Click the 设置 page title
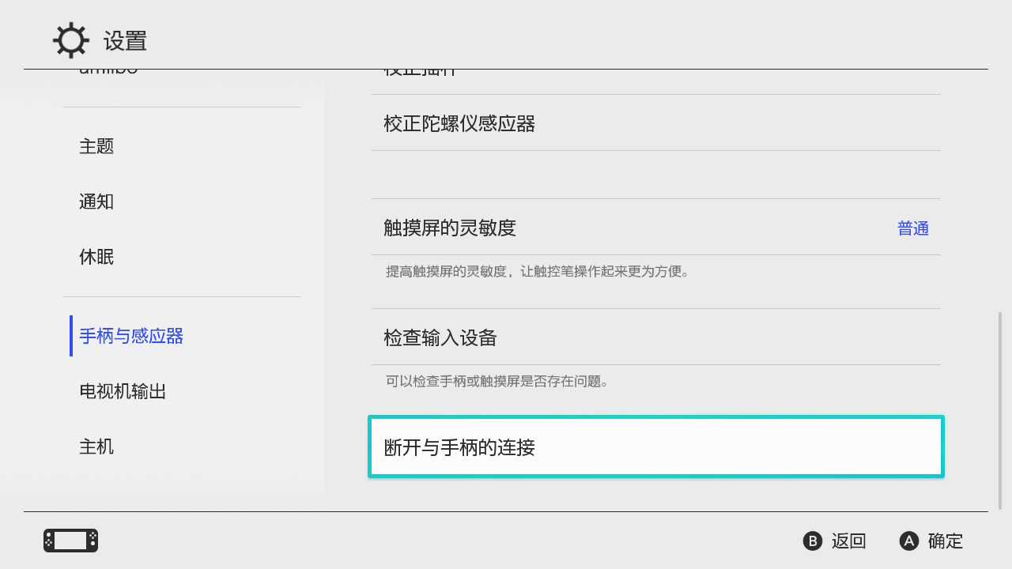Viewport: 1012px width, 569px height. click(x=125, y=41)
